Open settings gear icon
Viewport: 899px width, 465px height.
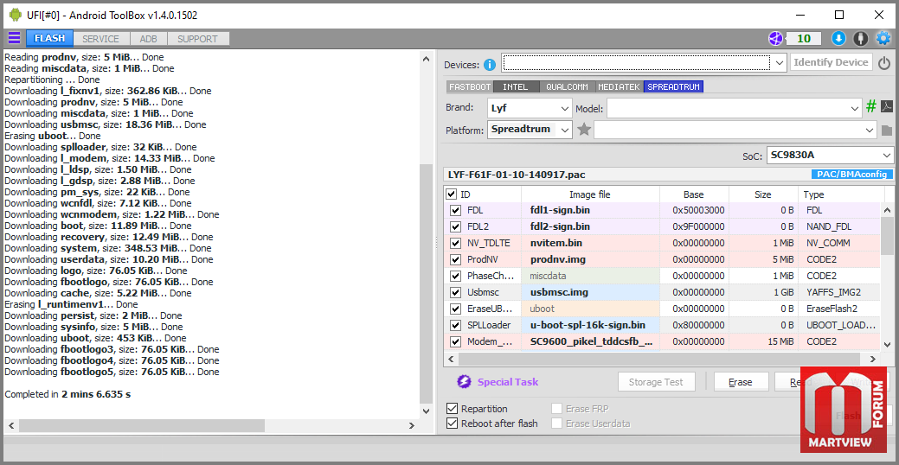click(x=883, y=38)
